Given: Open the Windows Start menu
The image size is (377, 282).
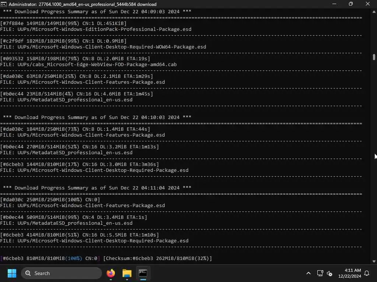Looking at the screenshot, I should click(12, 273).
